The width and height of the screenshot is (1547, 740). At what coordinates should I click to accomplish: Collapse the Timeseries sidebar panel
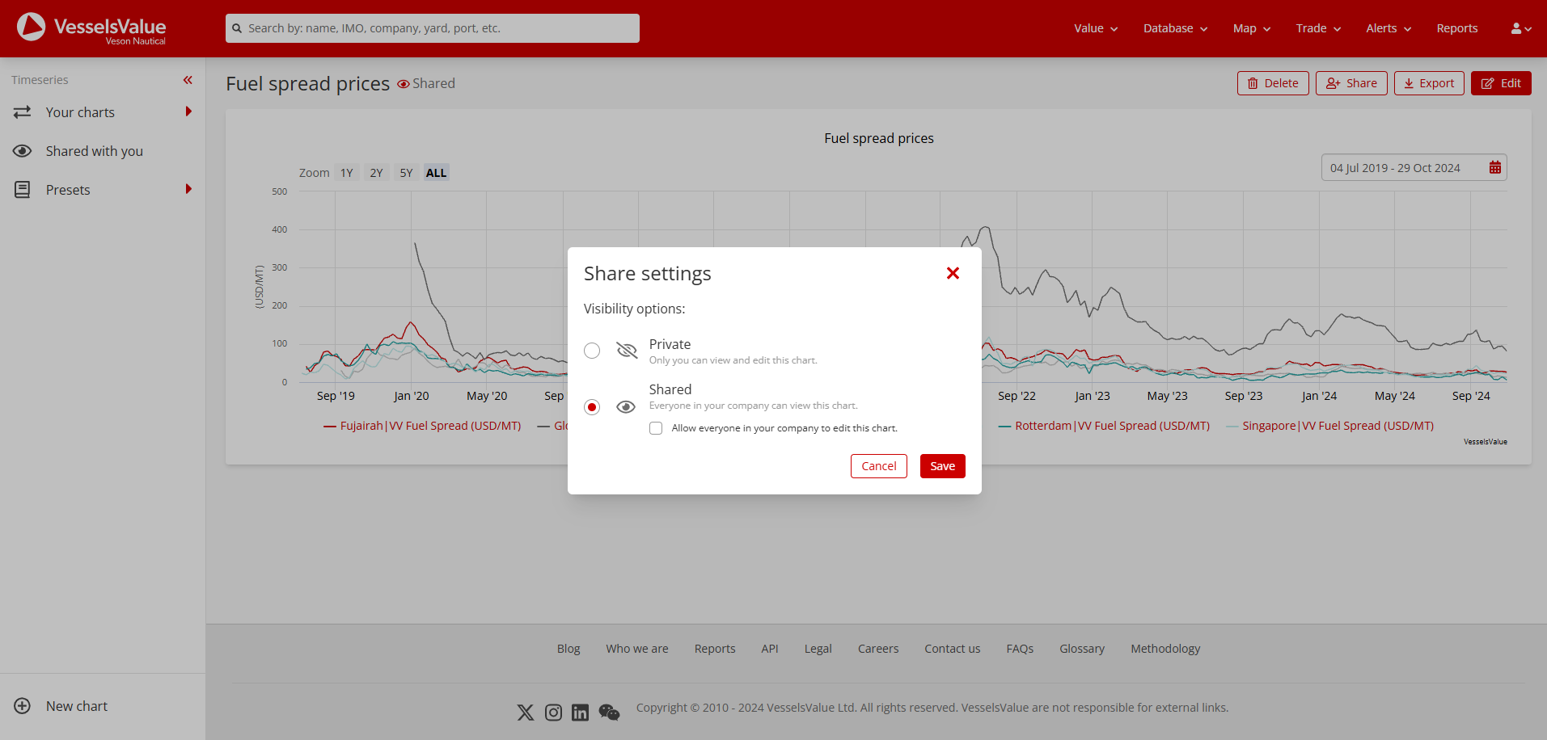(x=188, y=80)
